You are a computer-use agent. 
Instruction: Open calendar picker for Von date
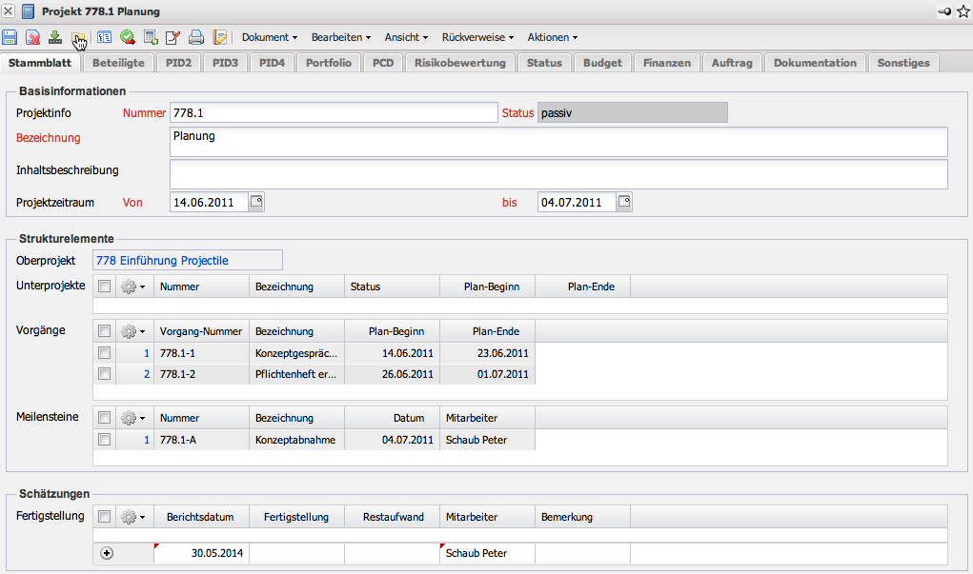tap(256, 202)
